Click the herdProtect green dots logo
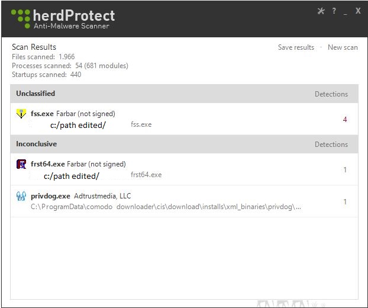Viewport: 368px width, 308px height. (21, 18)
